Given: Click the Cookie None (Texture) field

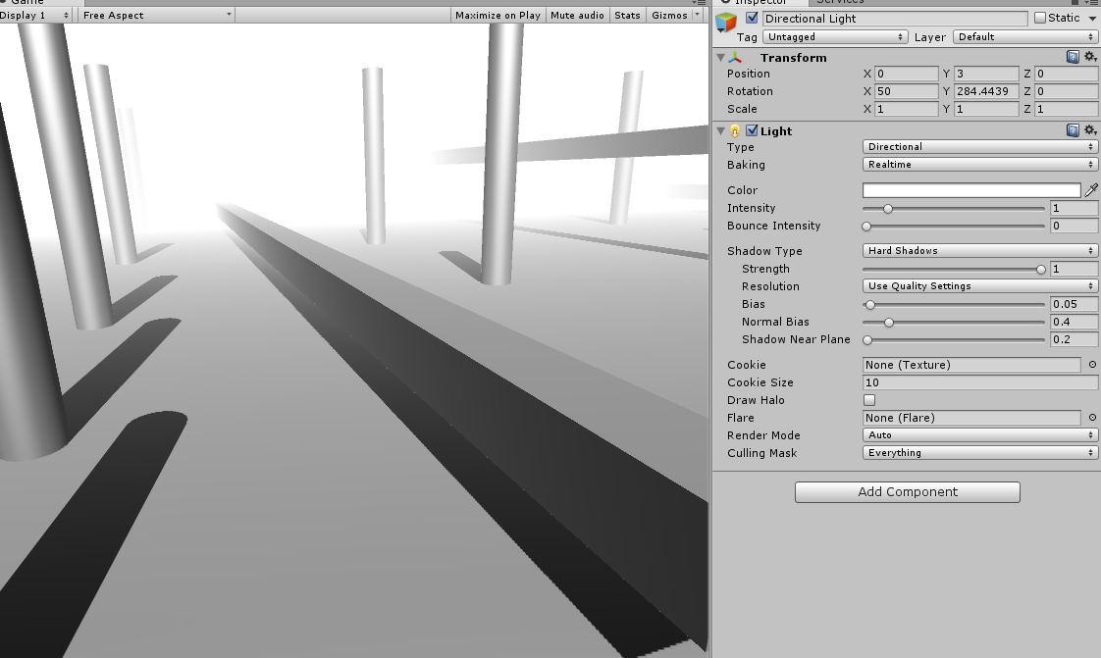Looking at the screenshot, I should 971,365.
